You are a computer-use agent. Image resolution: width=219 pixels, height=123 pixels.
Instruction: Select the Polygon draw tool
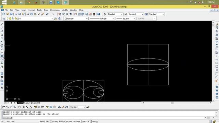pos(2,35)
